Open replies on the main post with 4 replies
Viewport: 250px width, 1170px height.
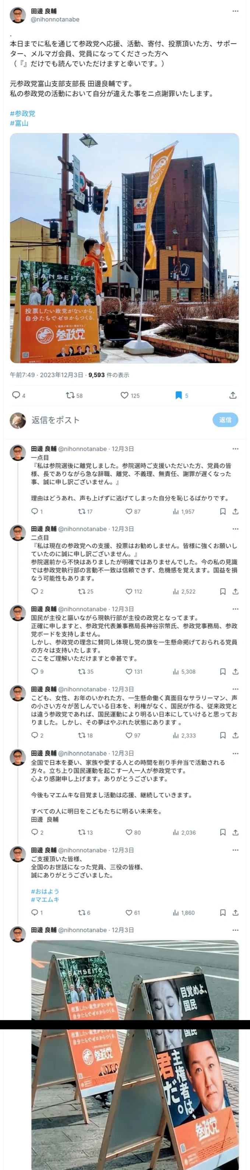pyautogui.click(x=18, y=395)
